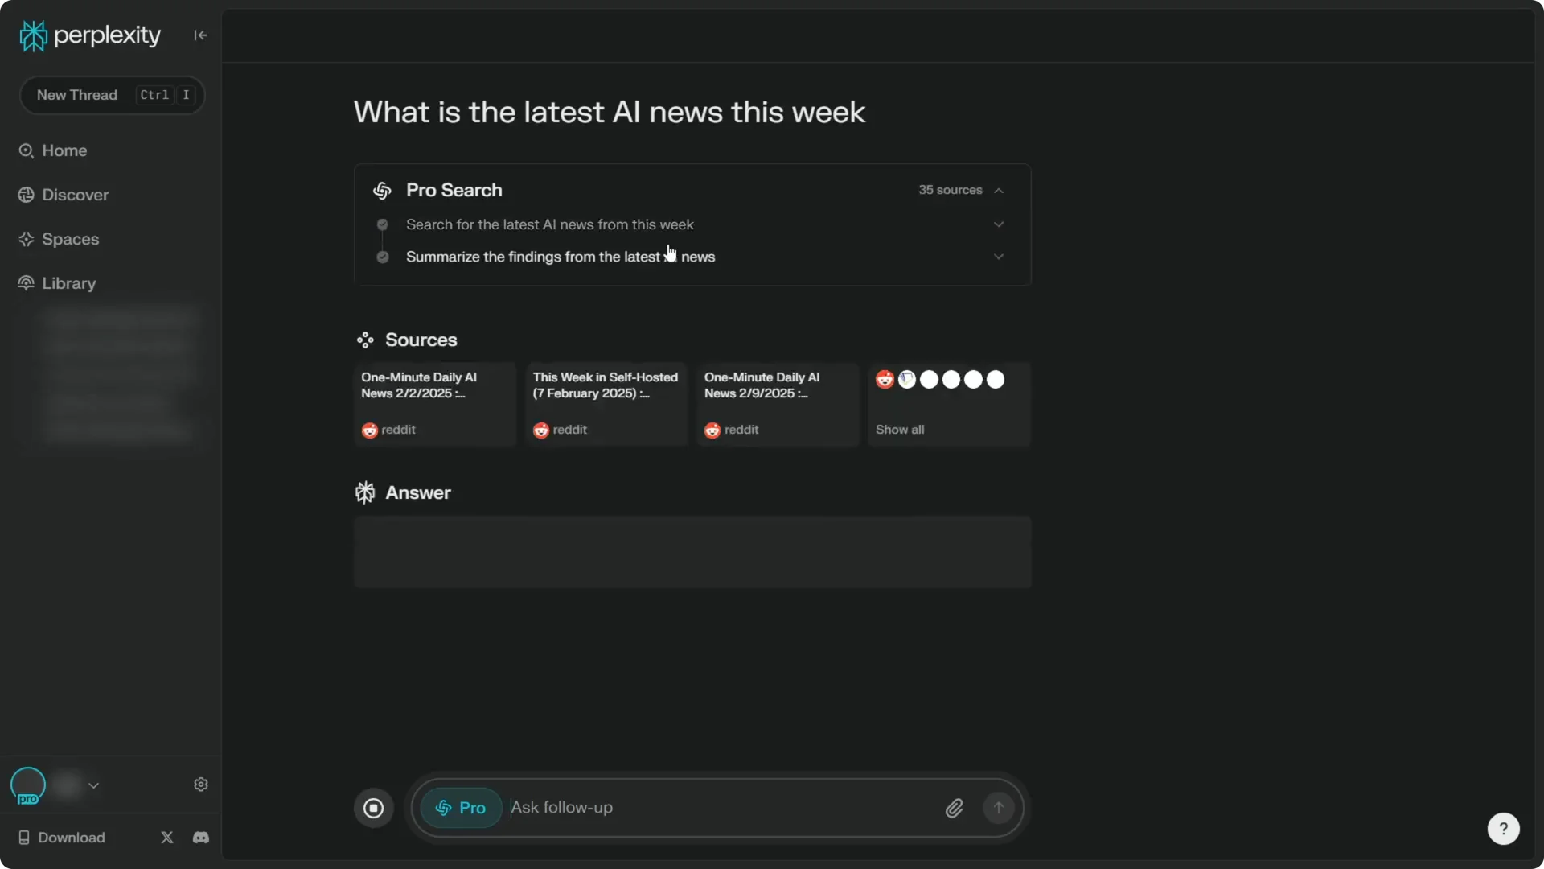Show all sources
1544x869 pixels.
(899, 429)
